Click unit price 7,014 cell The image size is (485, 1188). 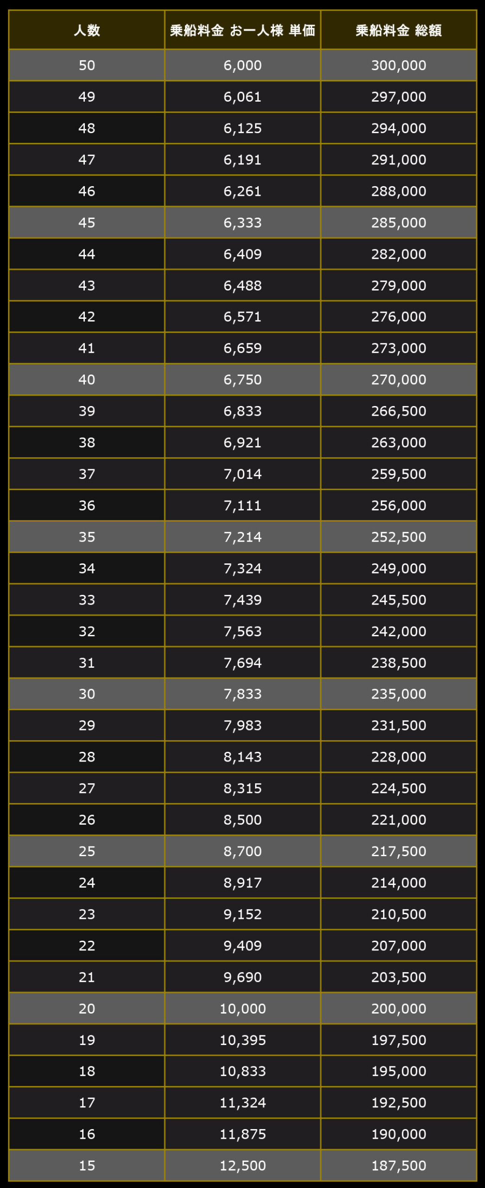(242, 474)
